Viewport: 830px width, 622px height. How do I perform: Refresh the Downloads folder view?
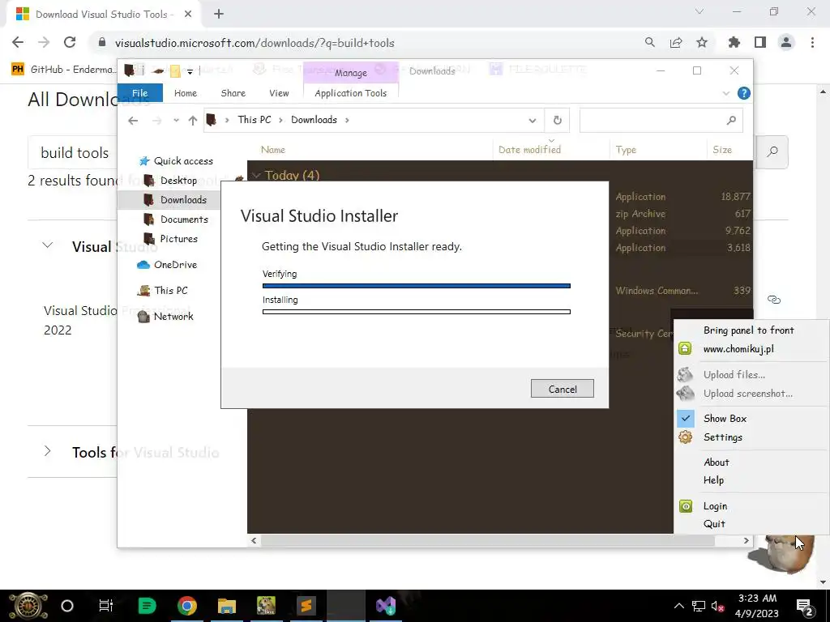(558, 121)
